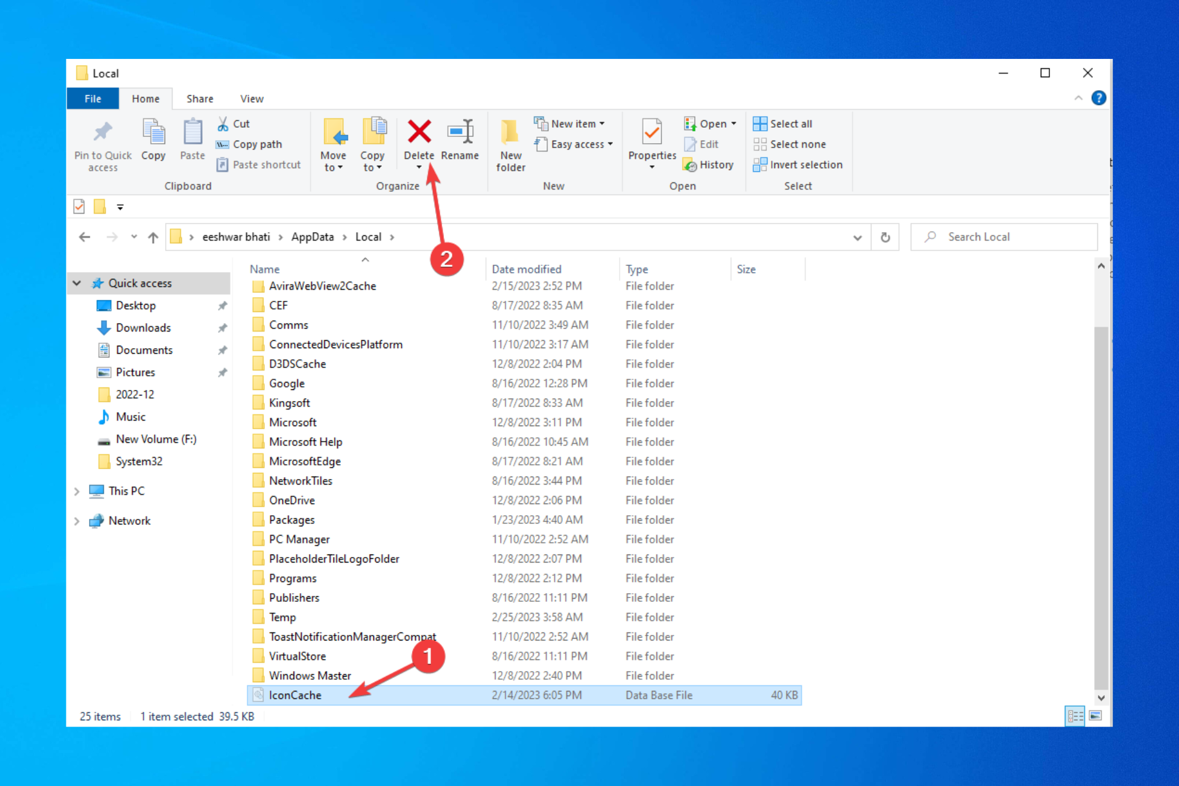This screenshot has height=786, width=1179.
Task: Toggle properties checkmark in quick access toolbar
Action: [x=79, y=207]
